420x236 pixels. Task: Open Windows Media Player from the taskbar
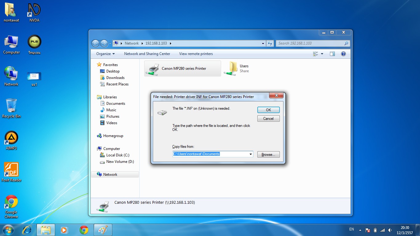click(x=64, y=230)
